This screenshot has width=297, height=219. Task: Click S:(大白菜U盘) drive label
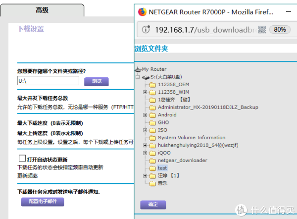[x=166, y=77]
